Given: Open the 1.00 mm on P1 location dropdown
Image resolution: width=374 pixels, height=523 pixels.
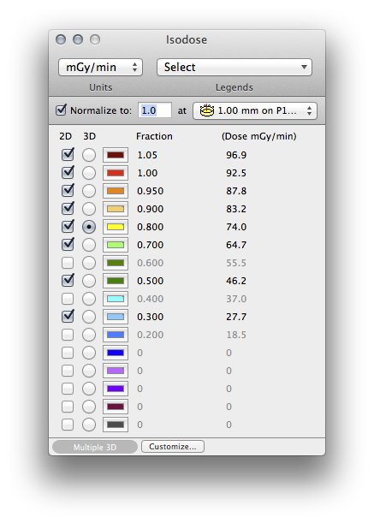Looking at the screenshot, I should [255, 110].
